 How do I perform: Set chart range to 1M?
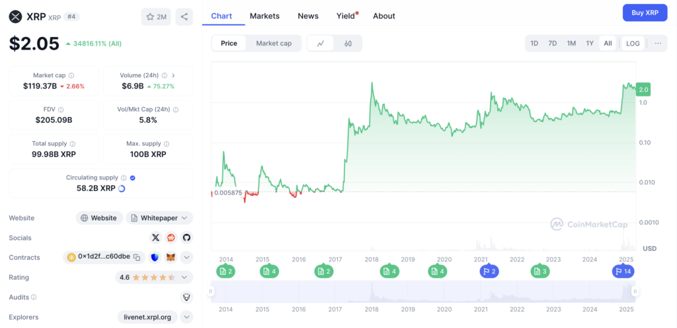(x=571, y=43)
